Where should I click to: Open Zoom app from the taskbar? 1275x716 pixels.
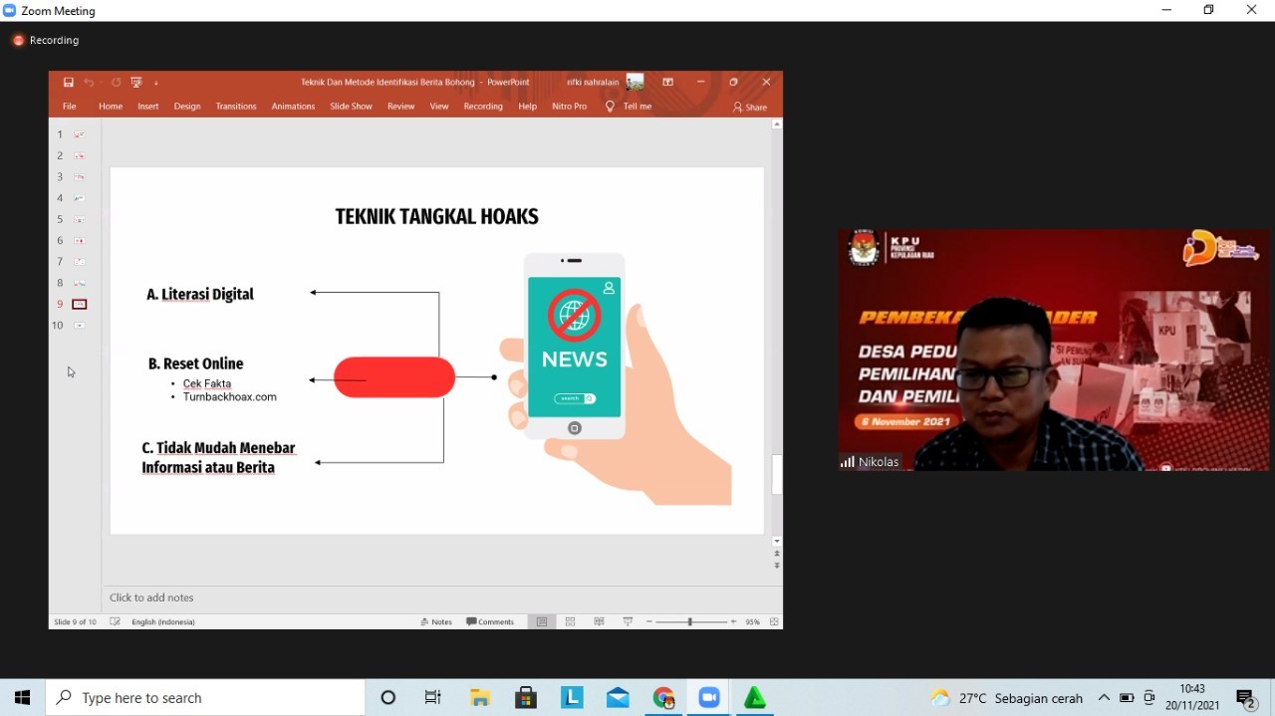(709, 698)
